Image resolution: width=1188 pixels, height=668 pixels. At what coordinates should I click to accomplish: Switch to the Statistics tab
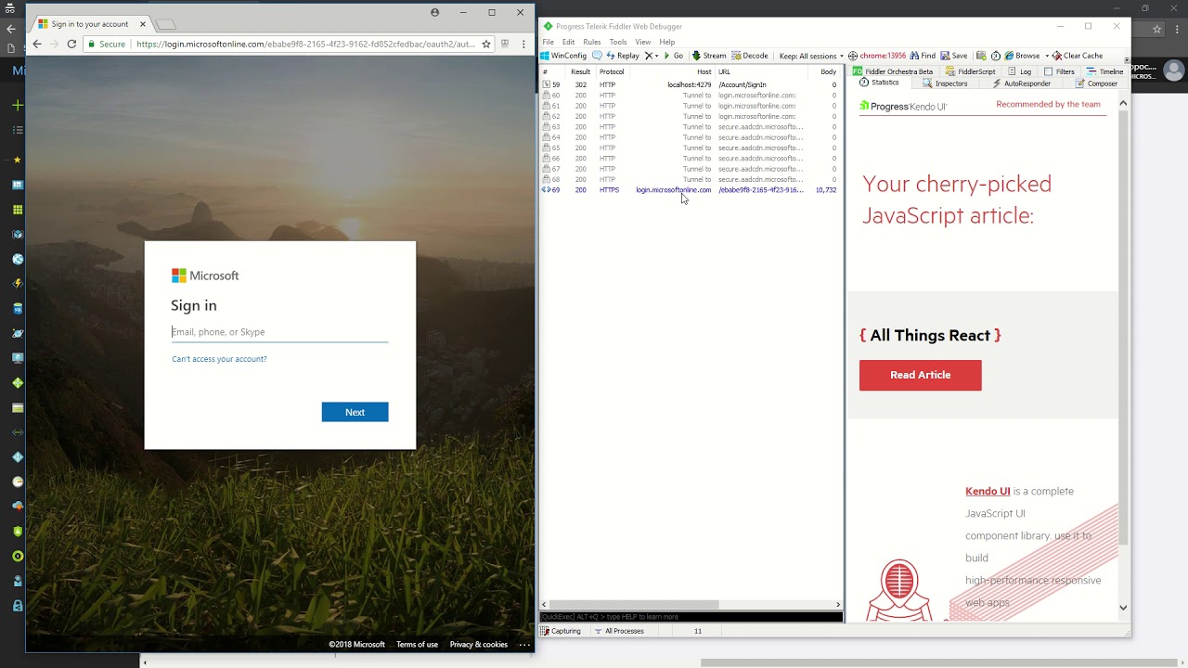(879, 83)
